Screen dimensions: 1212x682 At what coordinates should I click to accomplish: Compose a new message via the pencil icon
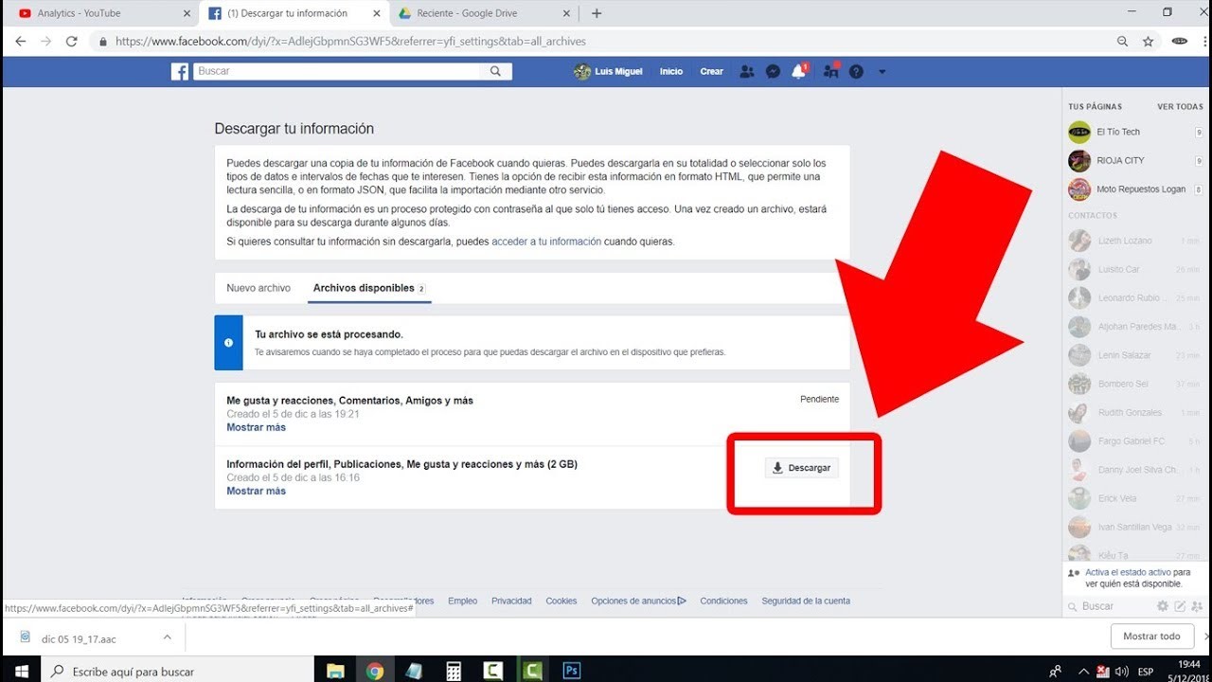(1179, 605)
